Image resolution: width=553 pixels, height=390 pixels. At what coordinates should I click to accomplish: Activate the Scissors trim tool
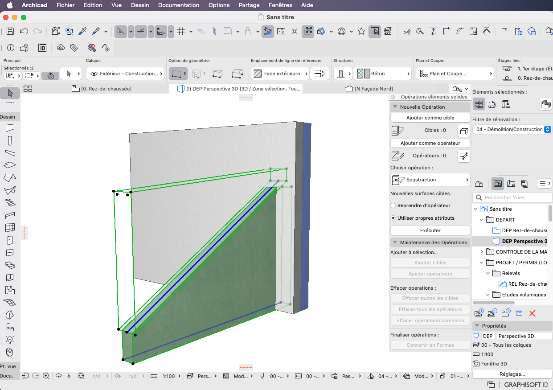pos(406,31)
